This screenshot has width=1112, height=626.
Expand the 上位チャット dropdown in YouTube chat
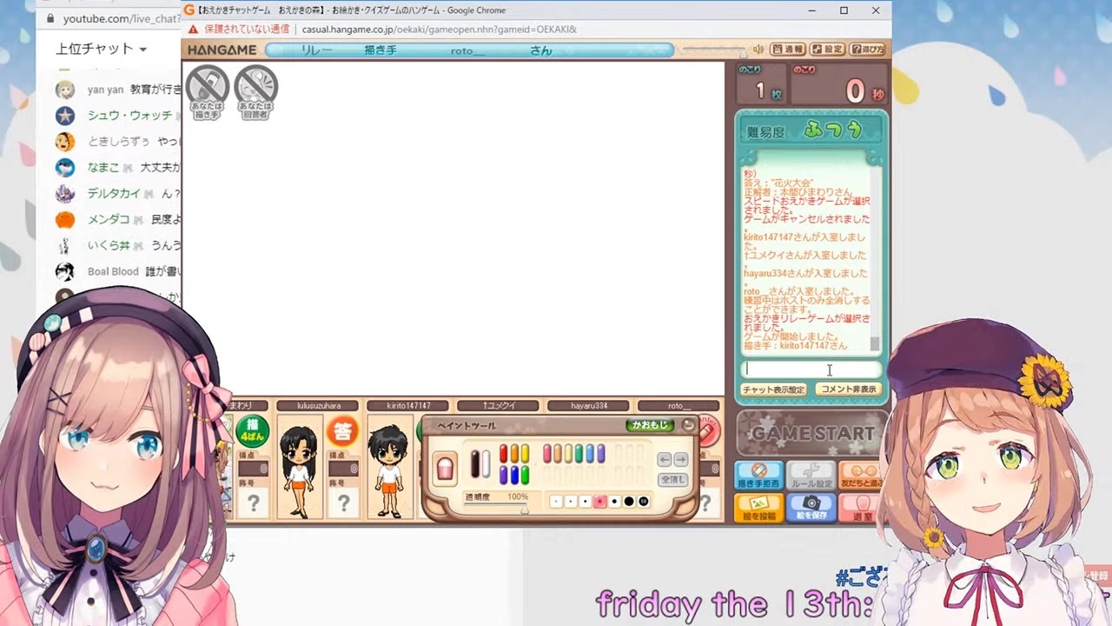(102, 49)
